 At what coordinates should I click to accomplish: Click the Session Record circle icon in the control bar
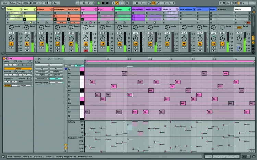[127, 3]
